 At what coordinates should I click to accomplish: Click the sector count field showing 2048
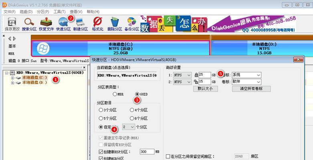coord(241,156)
